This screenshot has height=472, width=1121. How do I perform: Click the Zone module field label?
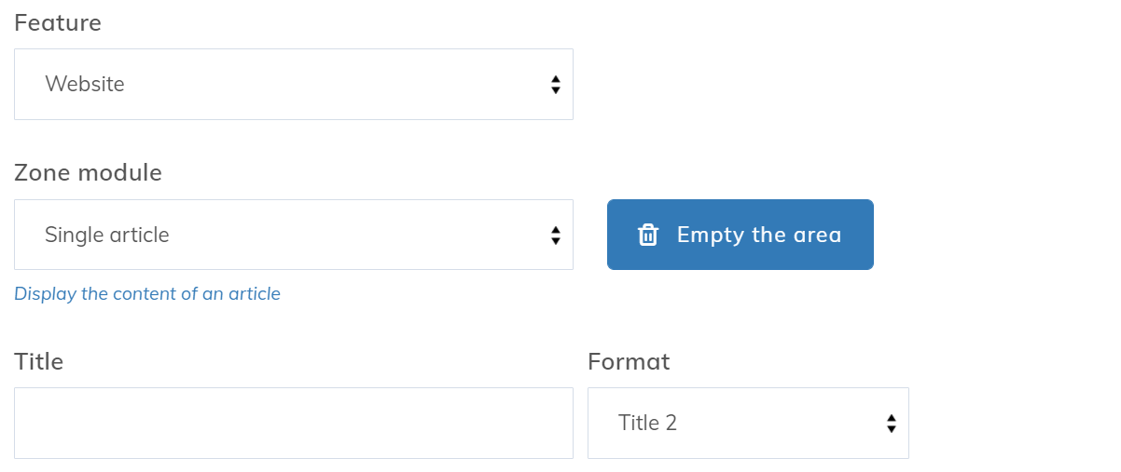pos(88,173)
